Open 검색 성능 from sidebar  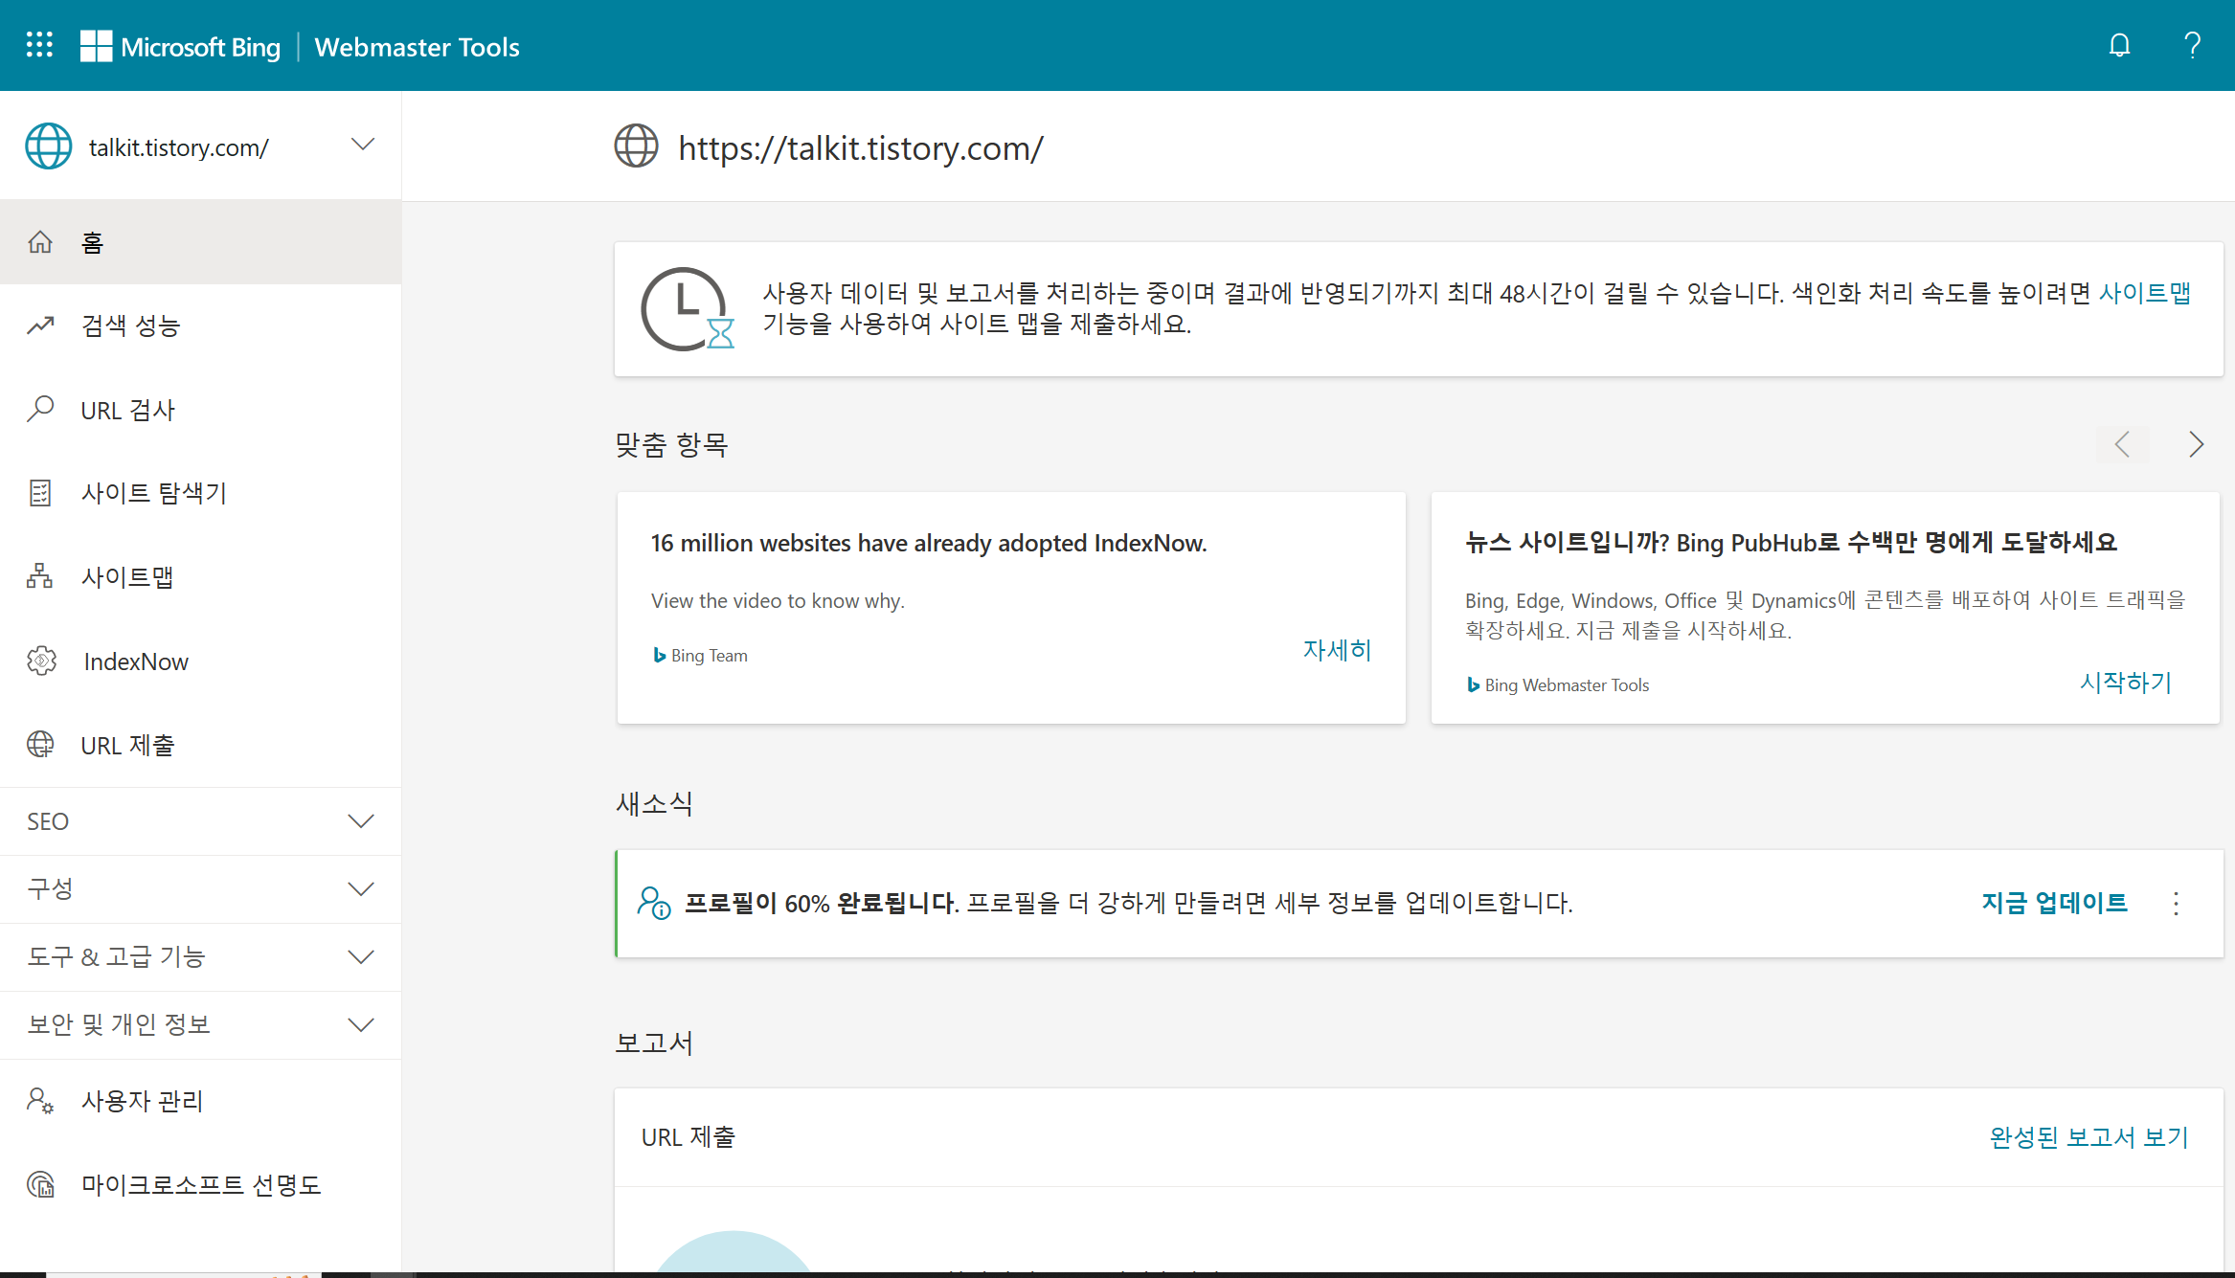(130, 325)
